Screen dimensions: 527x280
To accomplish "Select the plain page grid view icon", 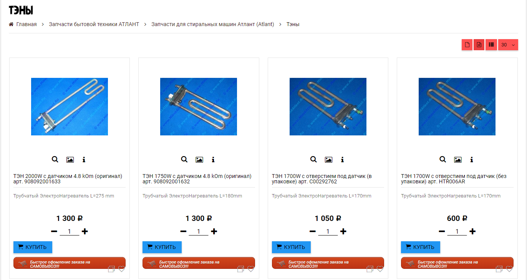I will pyautogui.click(x=467, y=45).
